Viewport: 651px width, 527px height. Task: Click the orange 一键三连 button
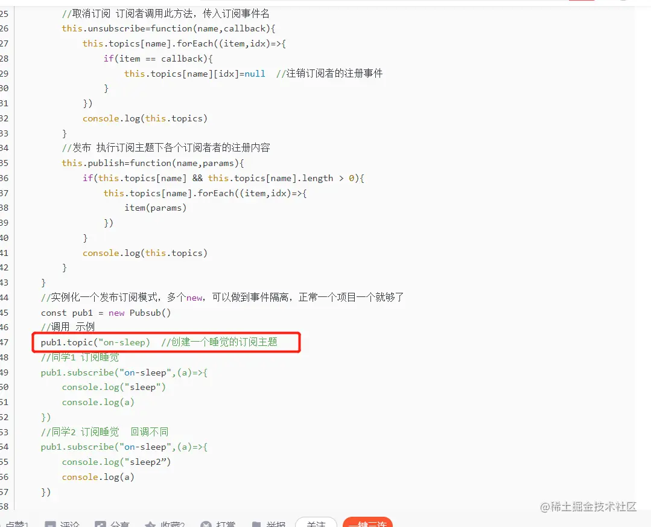pos(368,523)
